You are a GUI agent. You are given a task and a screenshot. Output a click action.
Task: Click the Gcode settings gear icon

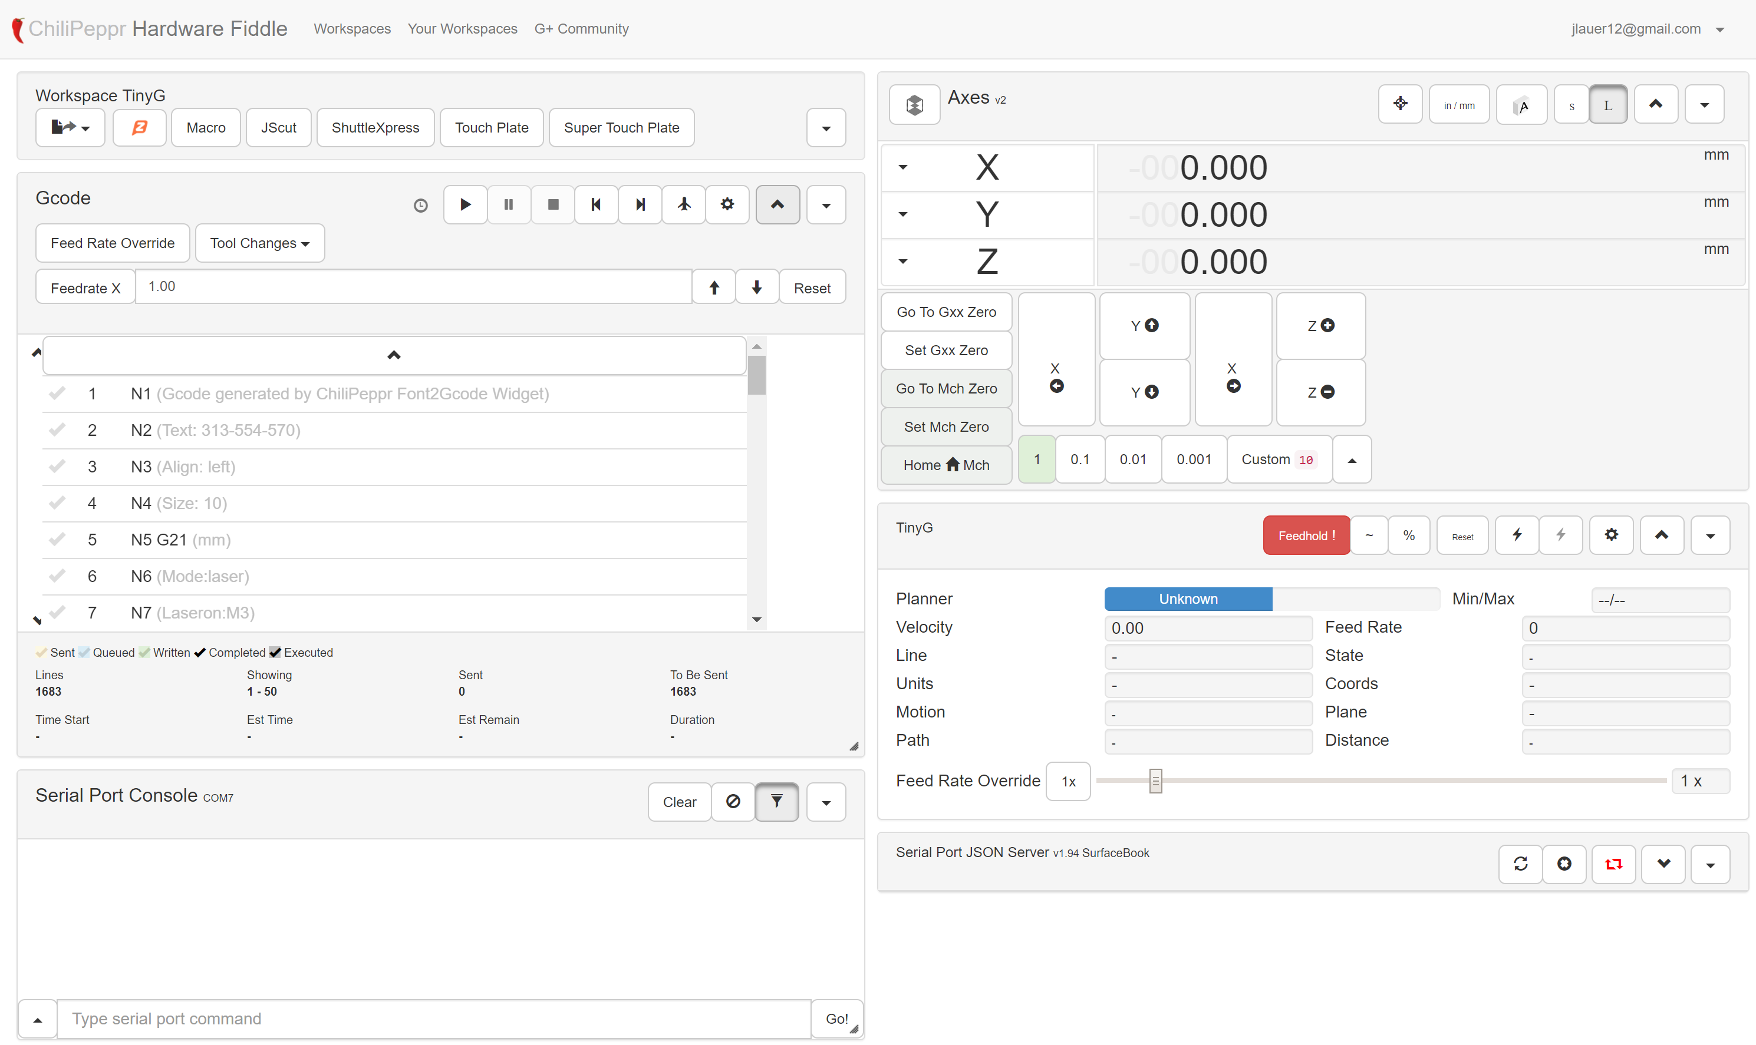727,205
